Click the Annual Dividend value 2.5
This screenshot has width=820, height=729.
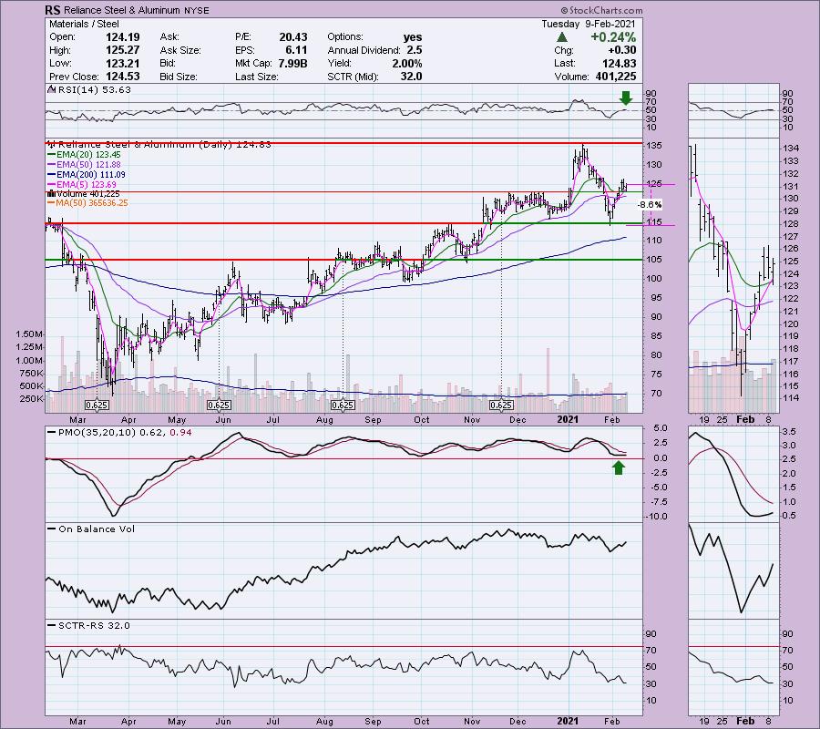click(x=414, y=50)
